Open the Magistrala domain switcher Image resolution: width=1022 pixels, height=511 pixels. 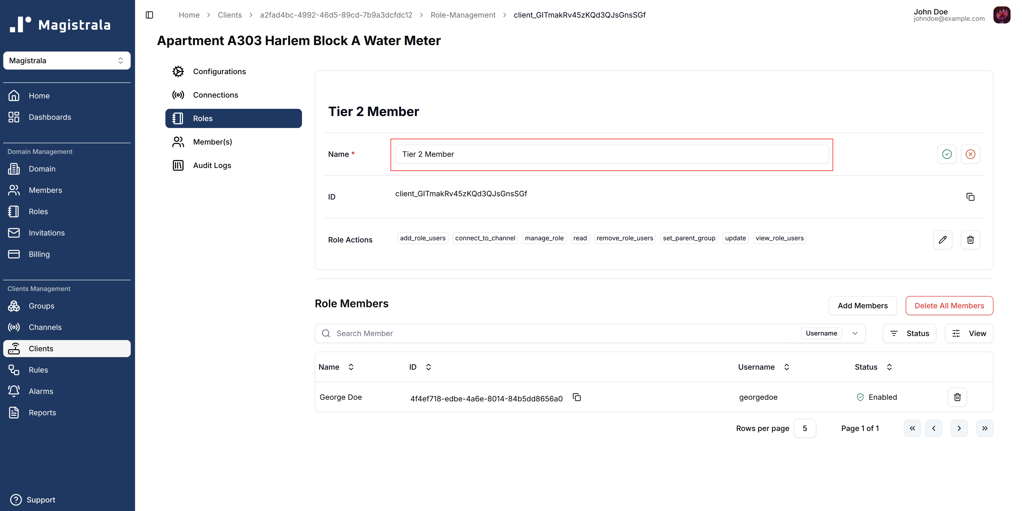pyautogui.click(x=67, y=61)
